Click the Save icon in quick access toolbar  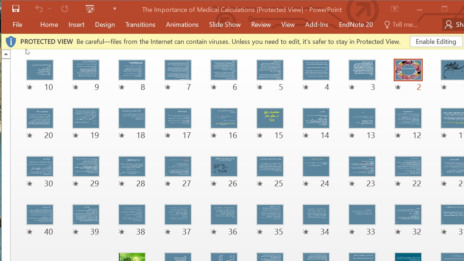pos(16,9)
